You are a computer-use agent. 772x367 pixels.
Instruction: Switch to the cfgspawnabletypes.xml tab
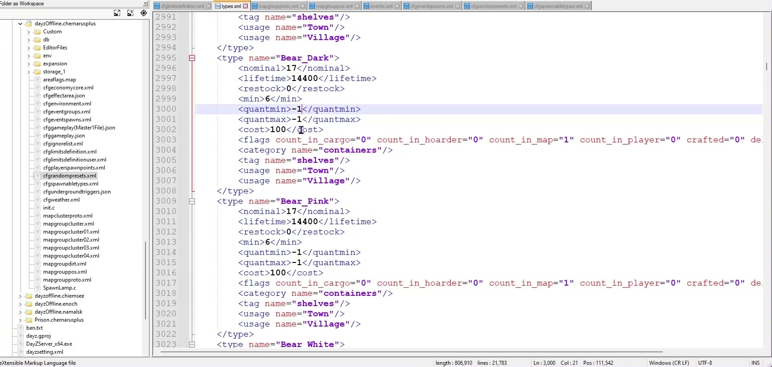(558, 6)
